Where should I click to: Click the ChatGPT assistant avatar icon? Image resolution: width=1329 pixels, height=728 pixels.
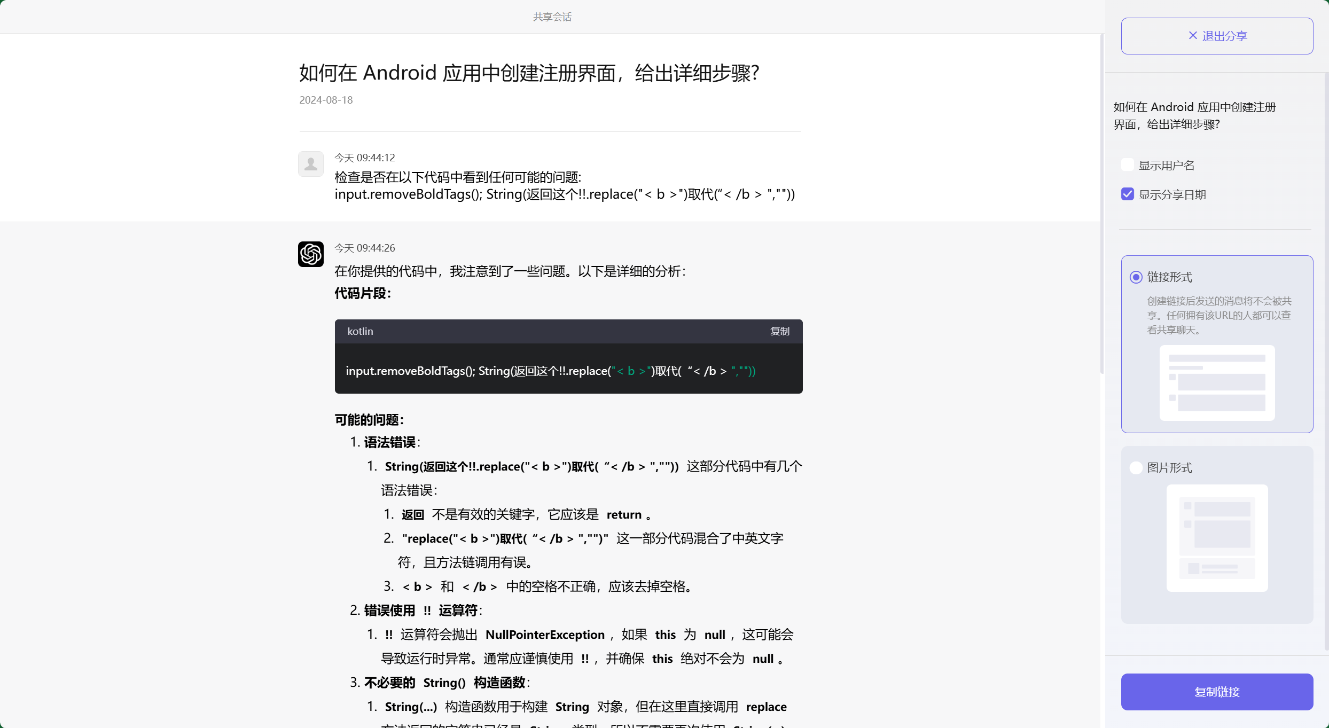[x=311, y=255]
